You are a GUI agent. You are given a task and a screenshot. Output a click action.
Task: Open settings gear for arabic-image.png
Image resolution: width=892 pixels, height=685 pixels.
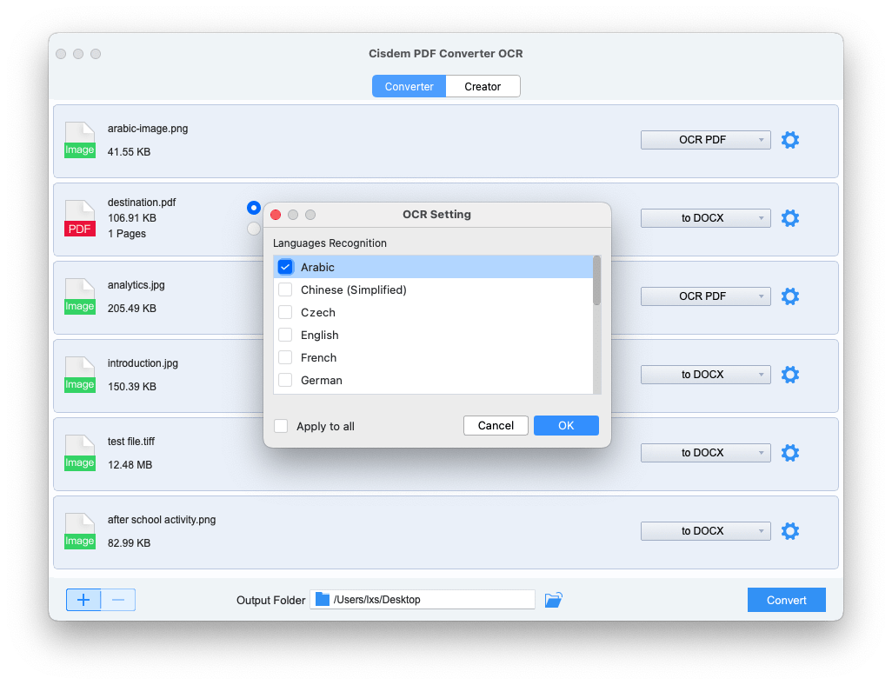click(789, 140)
